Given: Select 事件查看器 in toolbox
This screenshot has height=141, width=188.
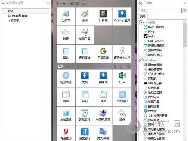Looking at the screenshot, I should (153, 65).
